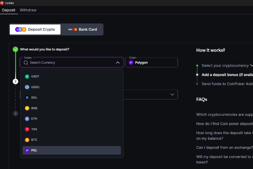Select the BNB coin icon
The width and height of the screenshot is (253, 169).
(x=27, y=108)
